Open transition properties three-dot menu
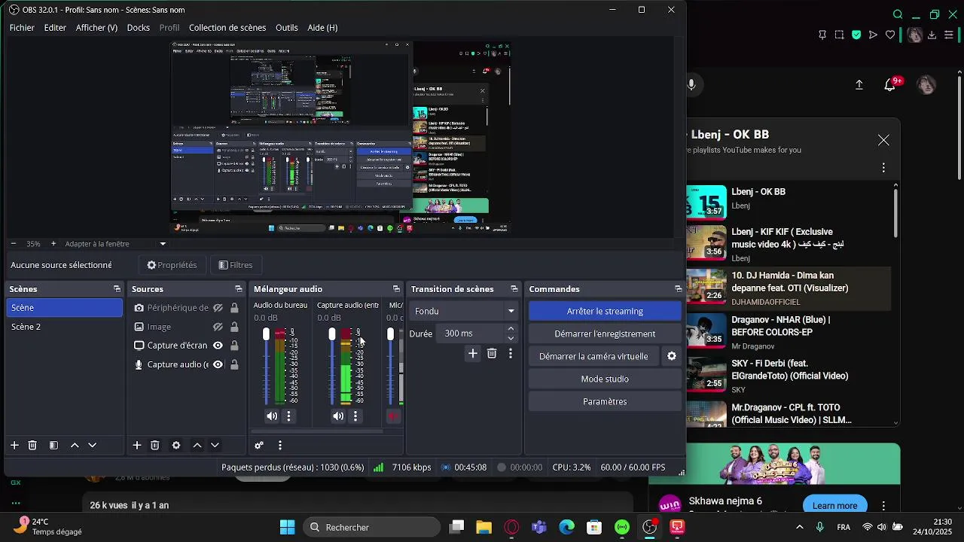 [511, 353]
